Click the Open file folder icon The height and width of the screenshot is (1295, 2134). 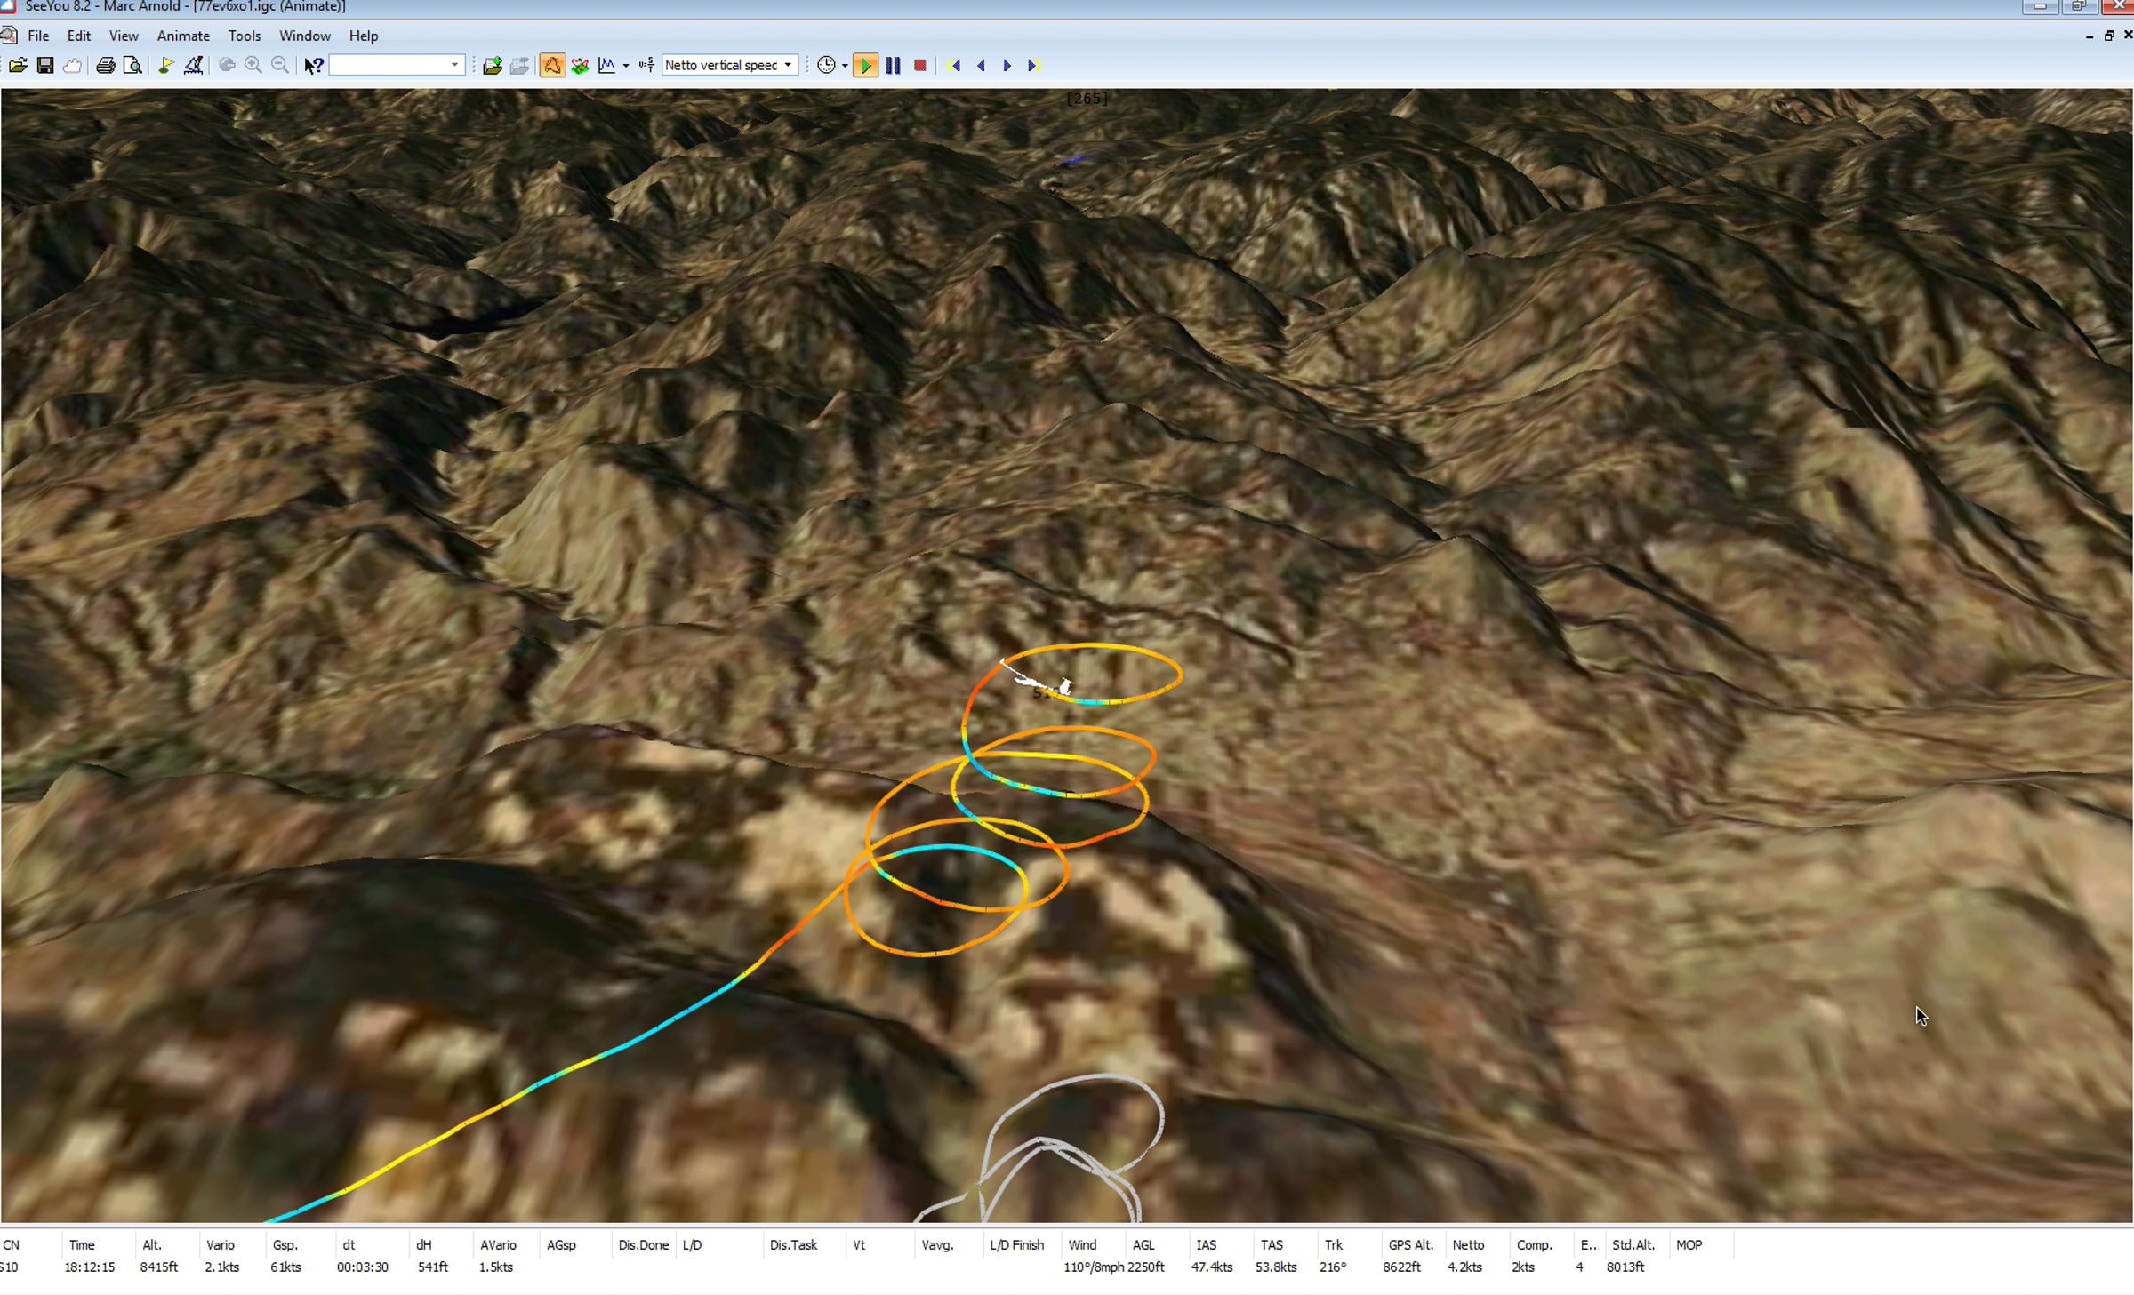pyautogui.click(x=18, y=65)
